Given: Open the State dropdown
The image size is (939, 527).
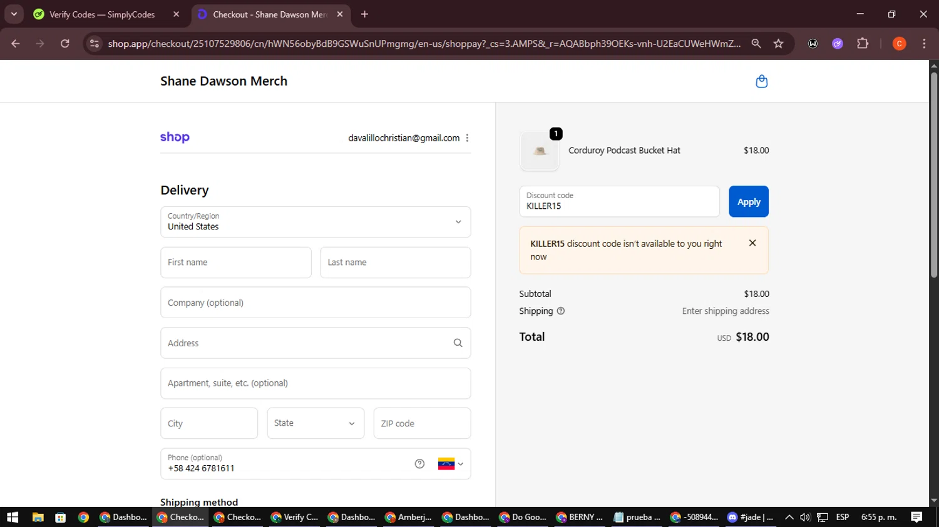Looking at the screenshot, I should 316,423.
